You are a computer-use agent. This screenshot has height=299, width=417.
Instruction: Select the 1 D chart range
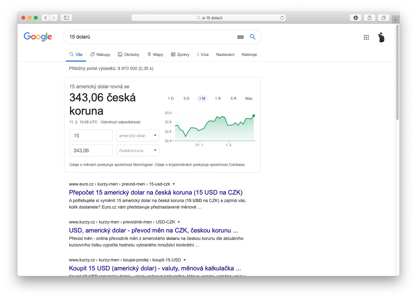[171, 99]
